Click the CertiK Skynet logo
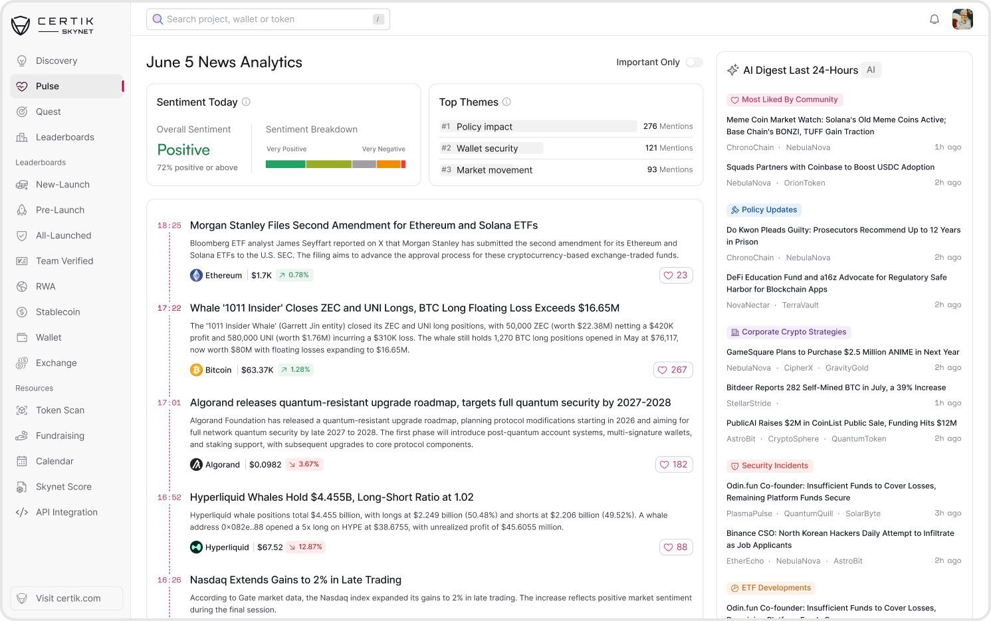The height and width of the screenshot is (621, 991). [53, 25]
